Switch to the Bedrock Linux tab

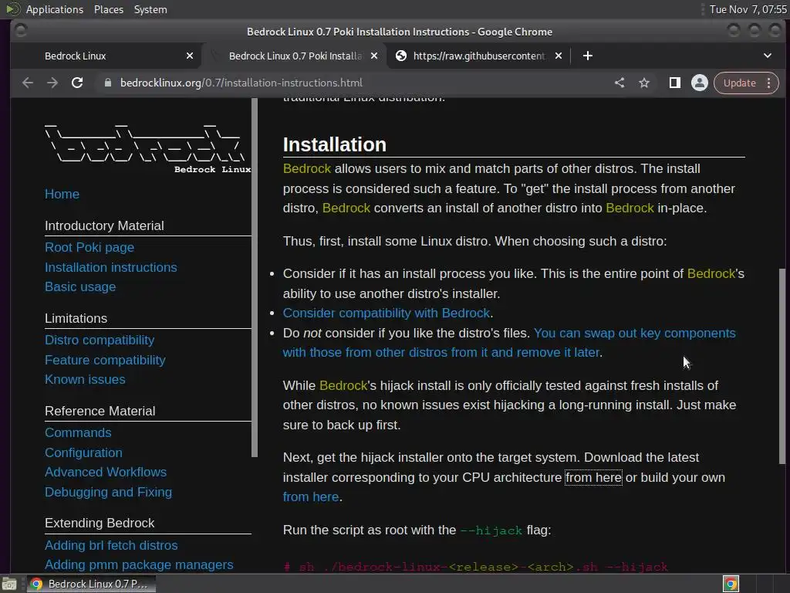coord(106,56)
